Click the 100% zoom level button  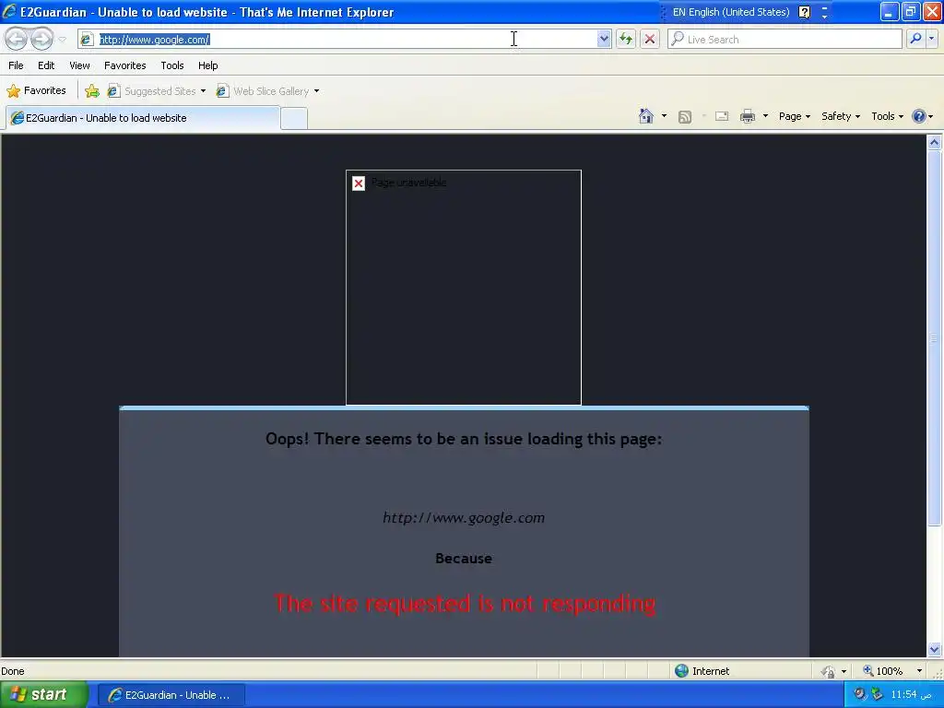882,671
